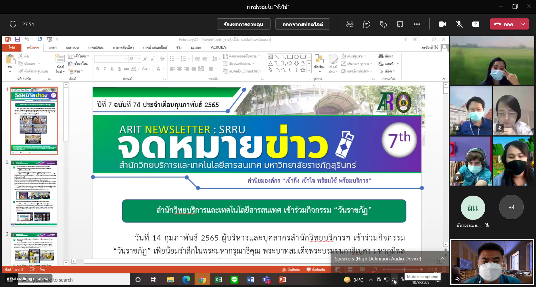This screenshot has height=287, width=536.
Task: Click the ออกจากสปอตไลต์ button
Action: (x=303, y=24)
